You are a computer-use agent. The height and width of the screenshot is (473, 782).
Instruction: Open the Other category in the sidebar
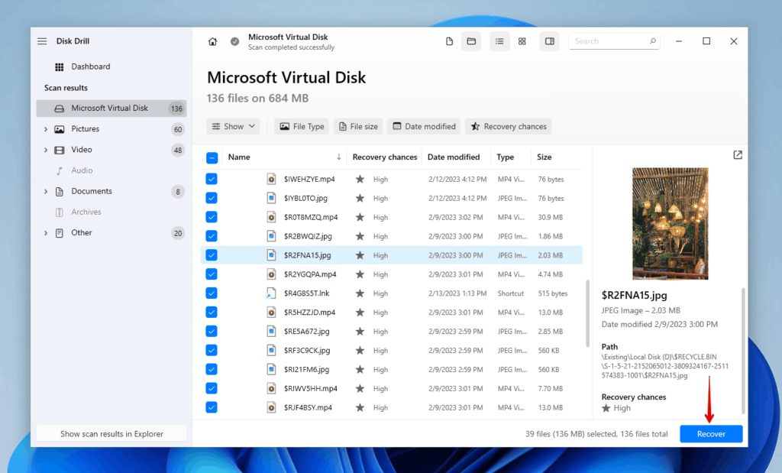82,232
